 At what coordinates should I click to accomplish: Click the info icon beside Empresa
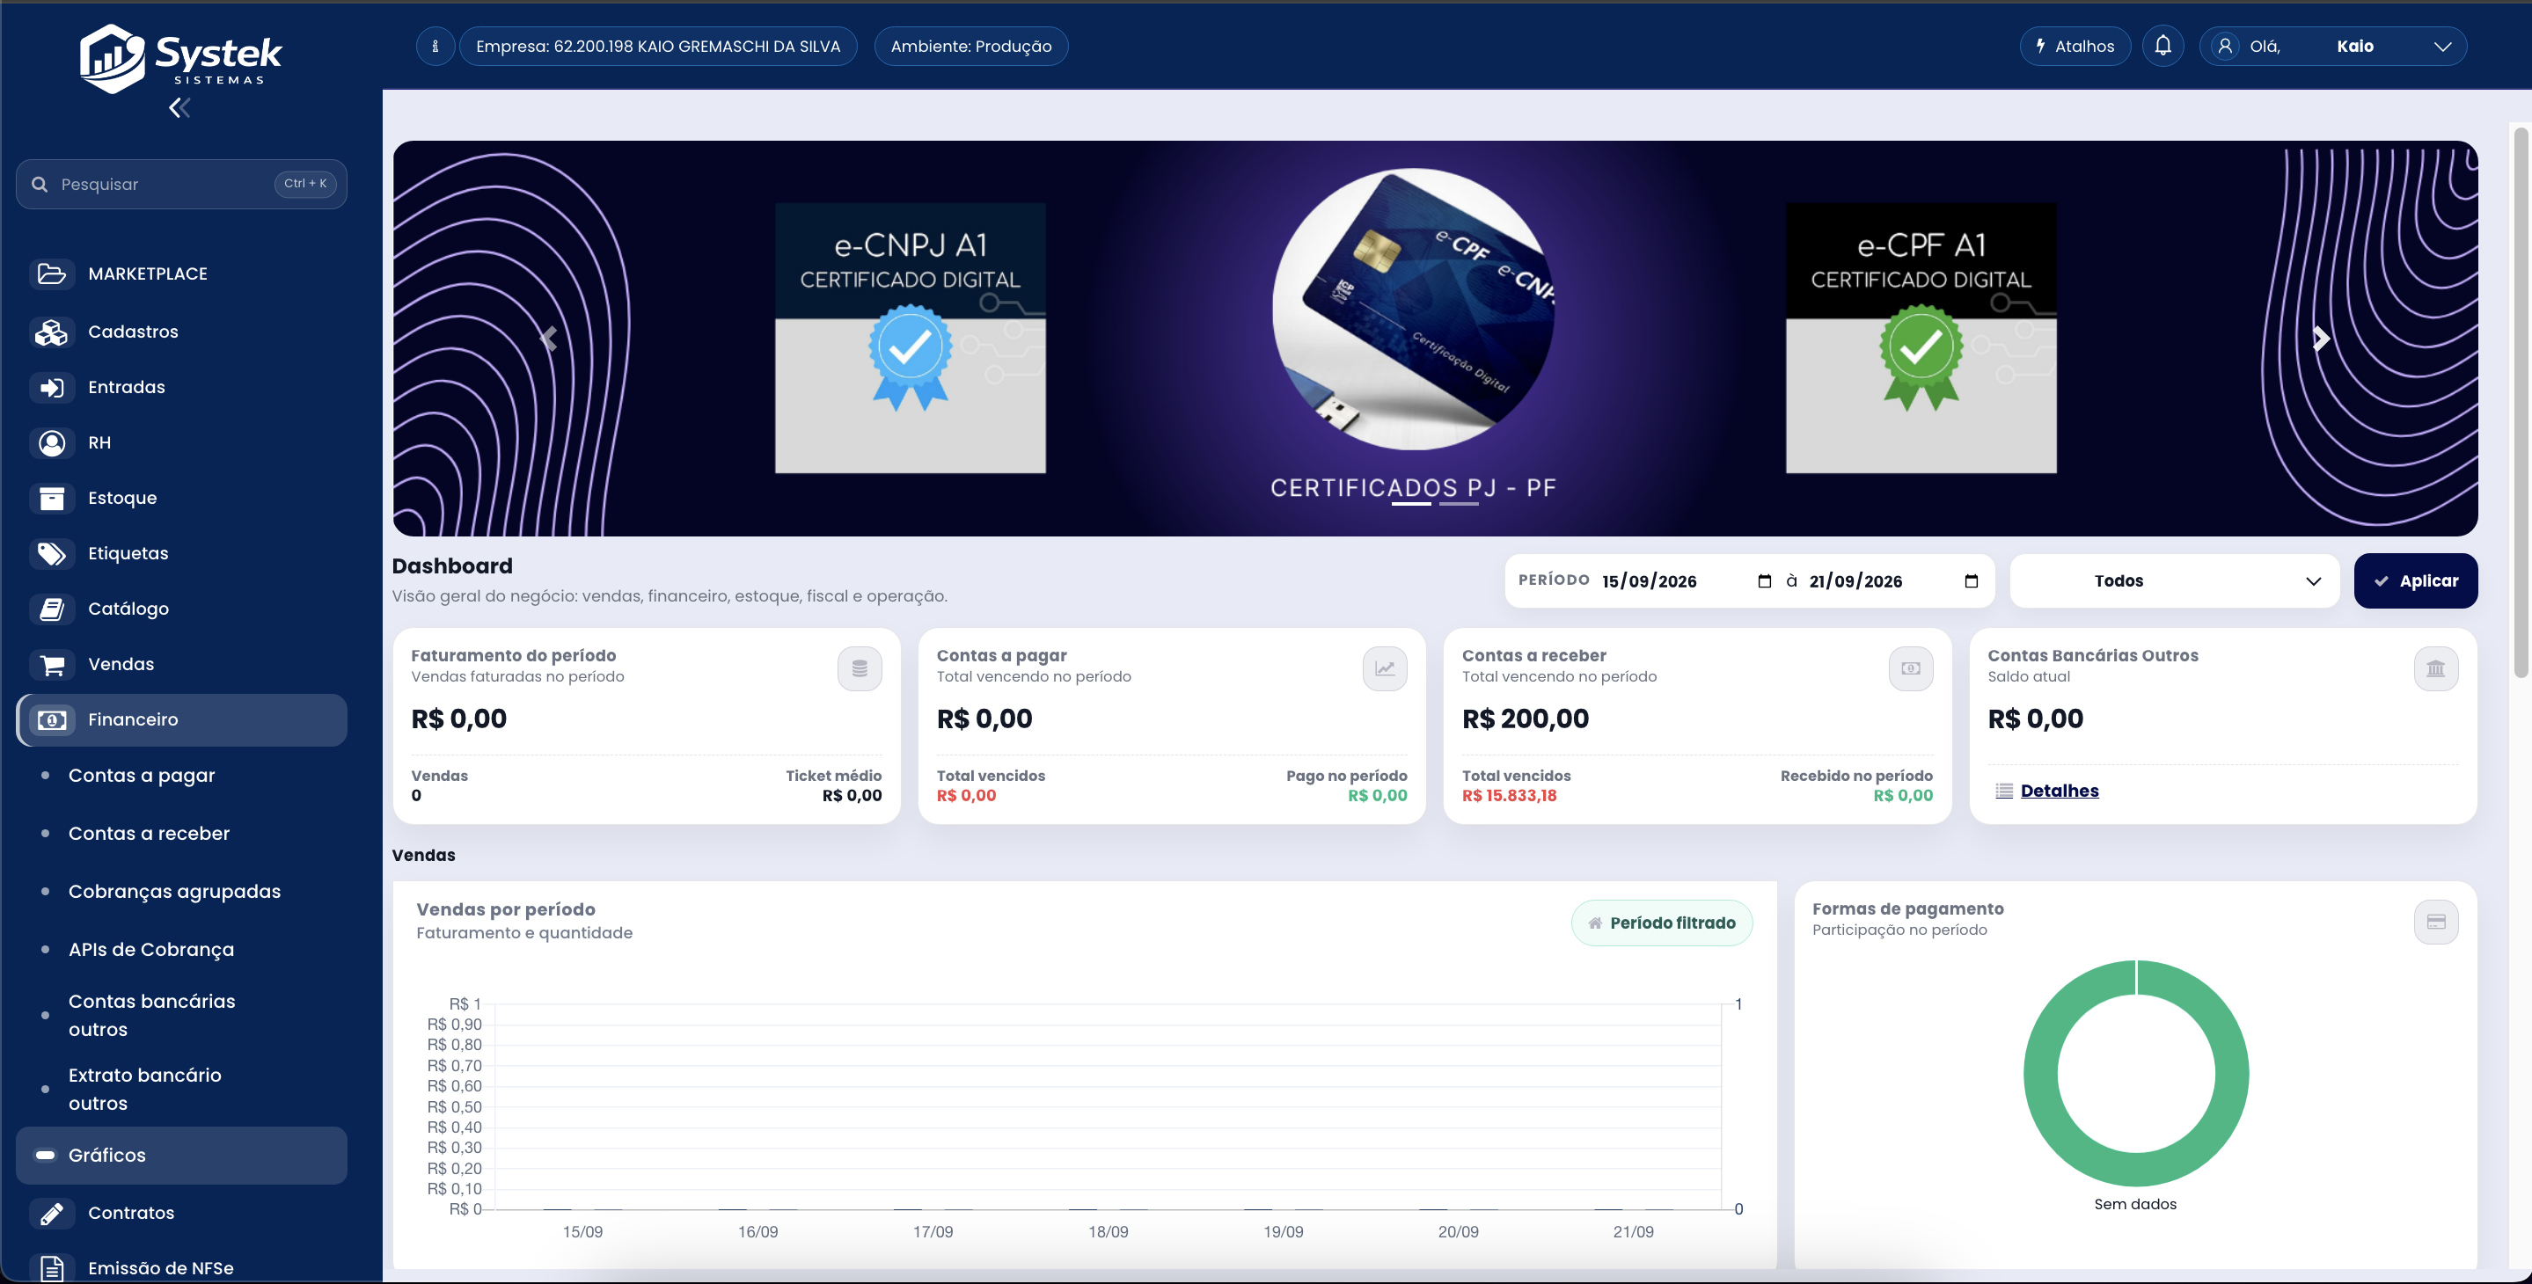pos(435,47)
